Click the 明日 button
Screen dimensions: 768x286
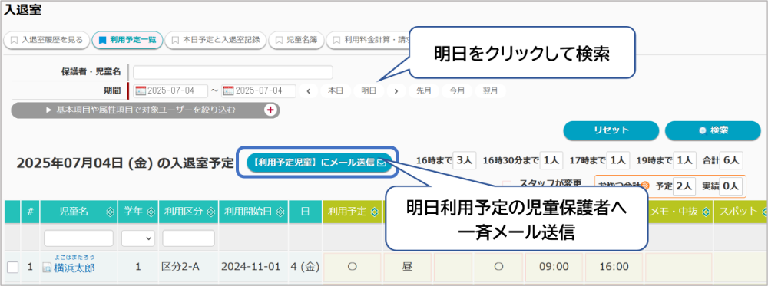[369, 91]
